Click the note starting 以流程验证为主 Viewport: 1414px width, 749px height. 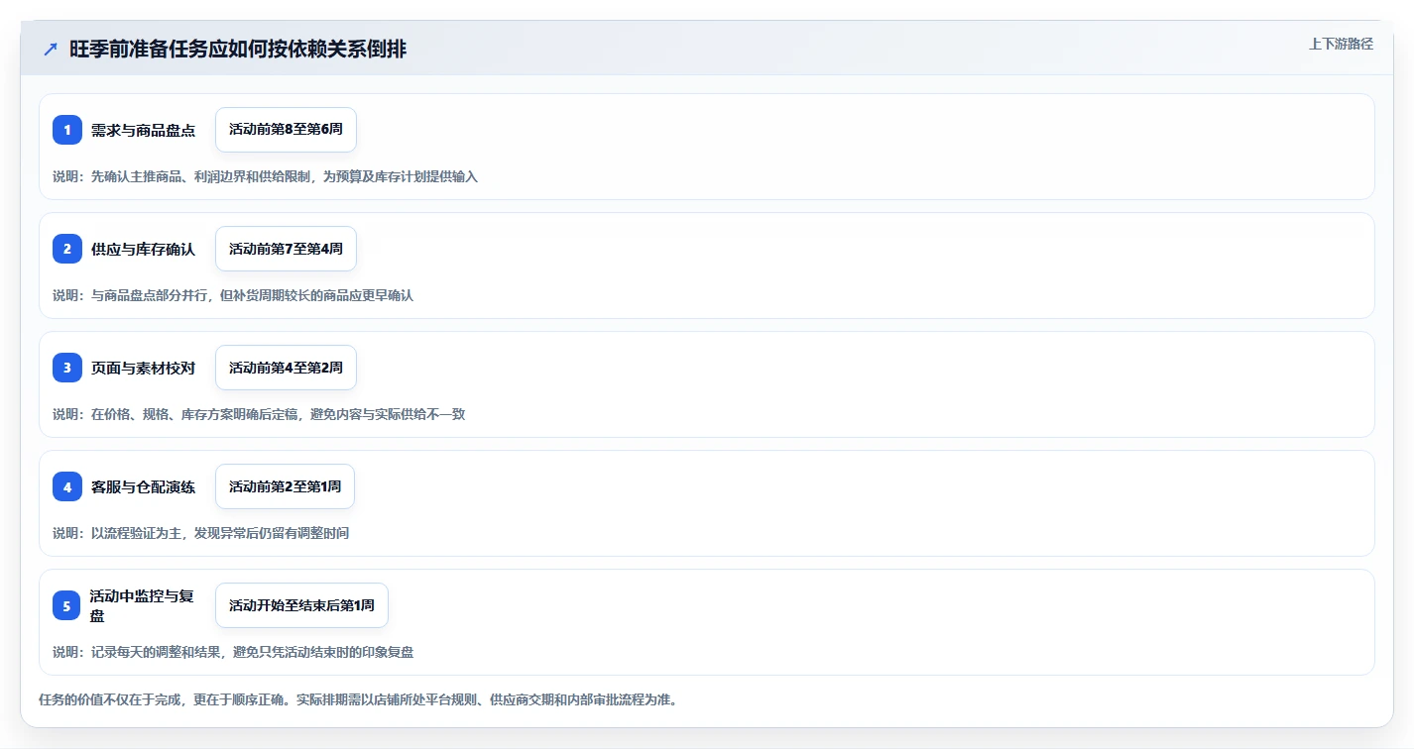200,533
